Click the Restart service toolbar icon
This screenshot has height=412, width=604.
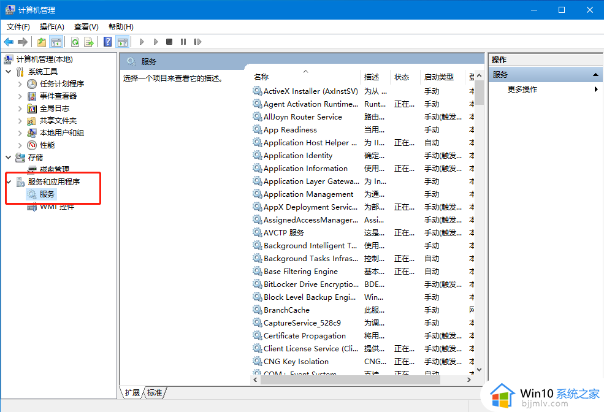pyautogui.click(x=197, y=42)
